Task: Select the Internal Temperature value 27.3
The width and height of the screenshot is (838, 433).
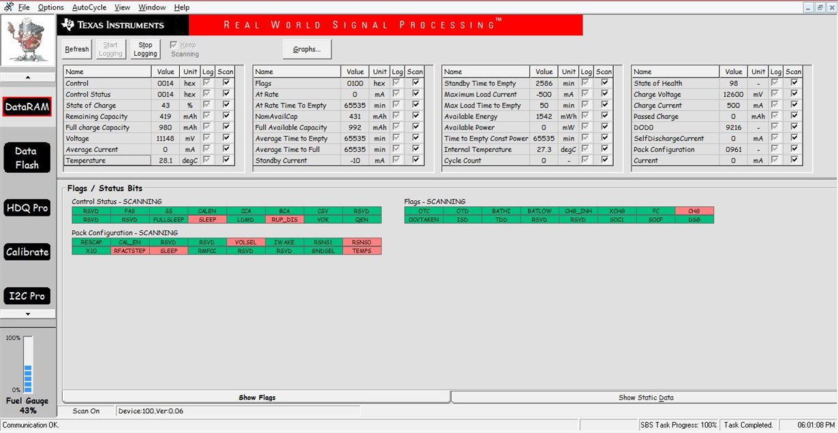Action: [x=545, y=150]
